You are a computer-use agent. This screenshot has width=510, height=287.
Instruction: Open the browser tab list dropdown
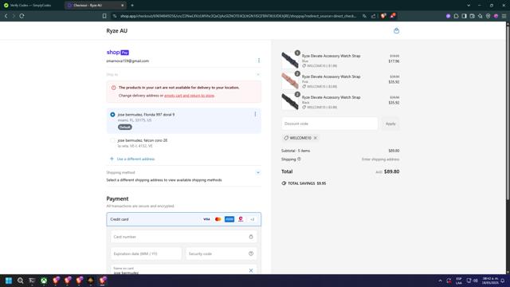(x=469, y=6)
